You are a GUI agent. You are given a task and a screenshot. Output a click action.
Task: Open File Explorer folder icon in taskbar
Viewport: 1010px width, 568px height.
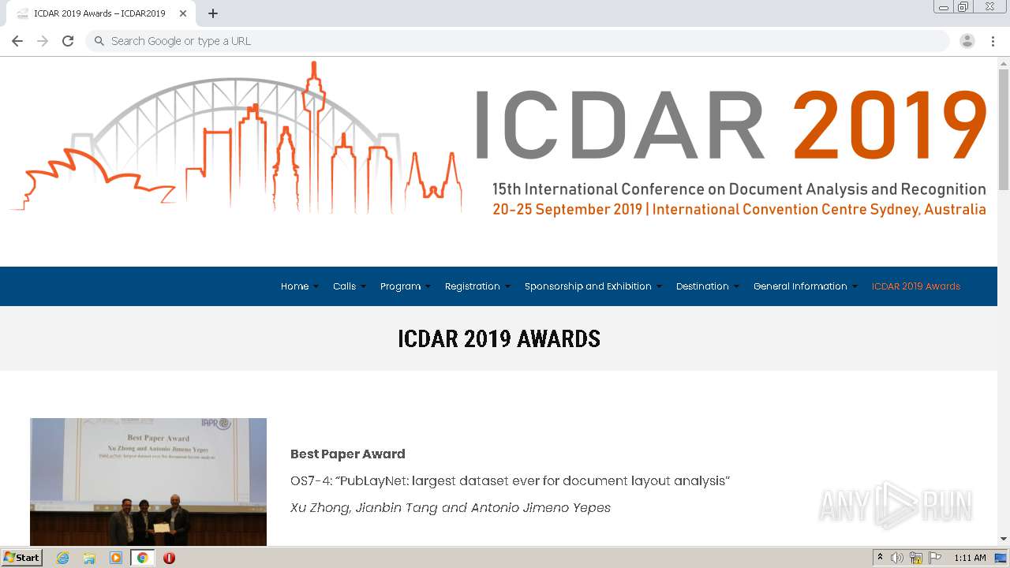click(x=89, y=558)
